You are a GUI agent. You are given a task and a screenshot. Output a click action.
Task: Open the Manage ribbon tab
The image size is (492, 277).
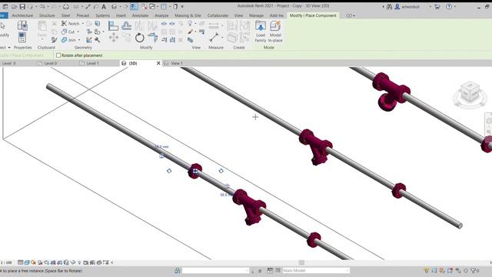tap(256, 15)
